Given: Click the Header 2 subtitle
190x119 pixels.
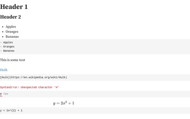Looking at the screenshot, I should (x=10, y=17).
